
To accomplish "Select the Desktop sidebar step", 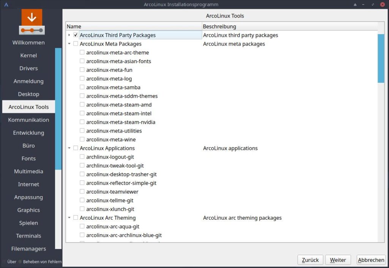I will 28,94.
